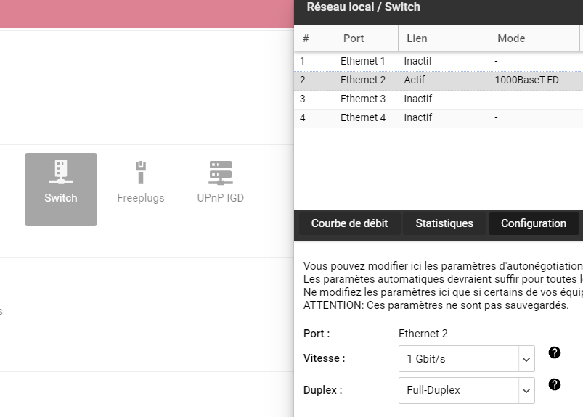Select the Ethernet 1 row

coord(363,62)
